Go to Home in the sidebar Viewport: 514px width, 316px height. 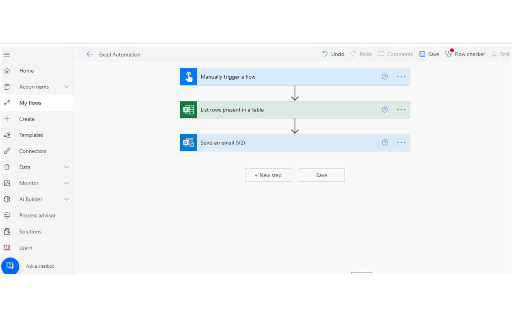(x=37, y=71)
